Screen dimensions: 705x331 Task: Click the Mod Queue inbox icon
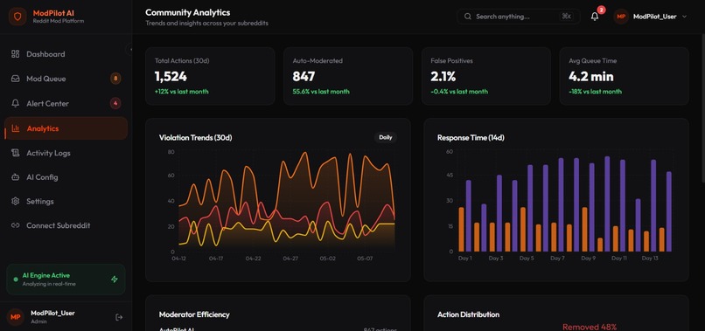(x=15, y=79)
